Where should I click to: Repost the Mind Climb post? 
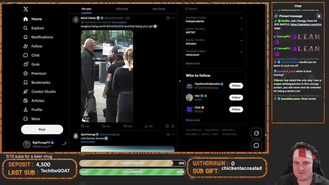[106, 126]
